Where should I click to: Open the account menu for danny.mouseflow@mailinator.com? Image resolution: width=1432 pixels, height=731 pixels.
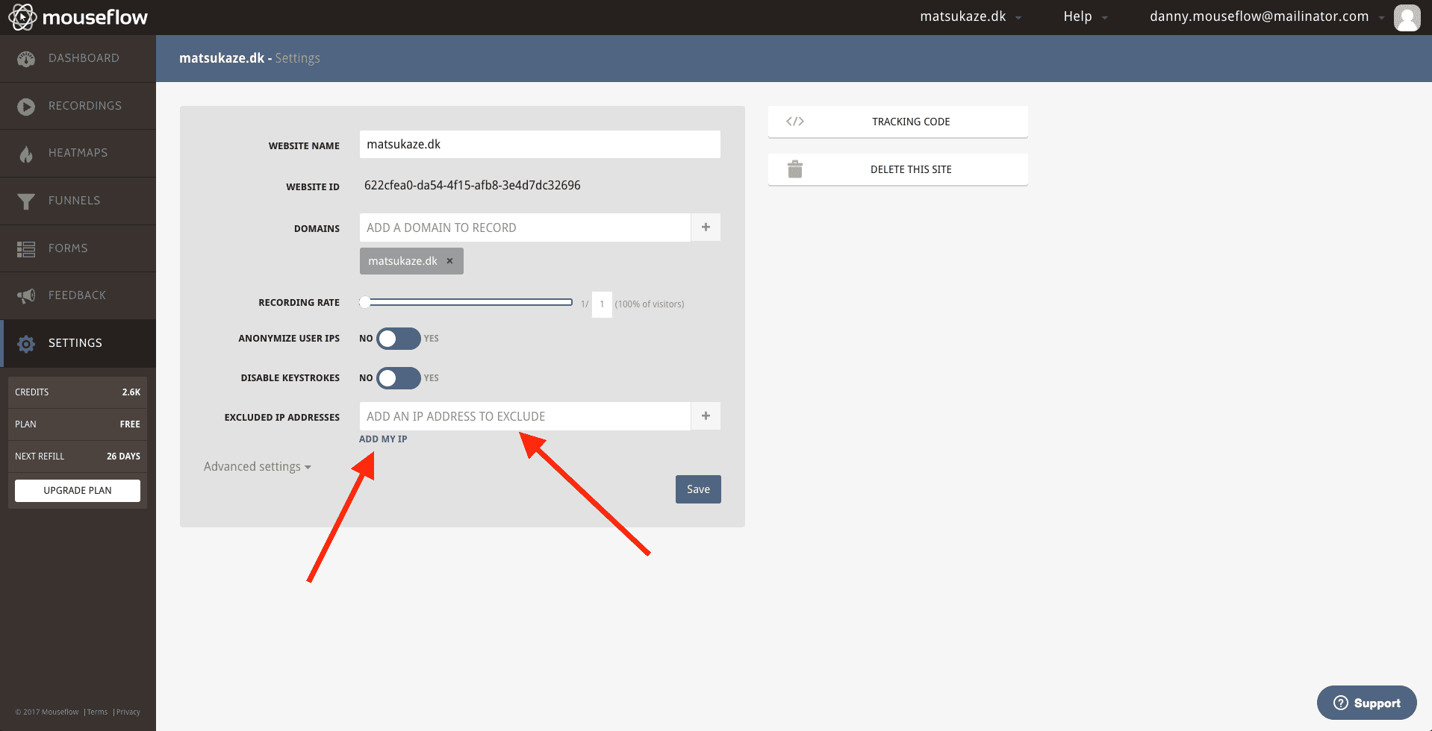[1262, 16]
